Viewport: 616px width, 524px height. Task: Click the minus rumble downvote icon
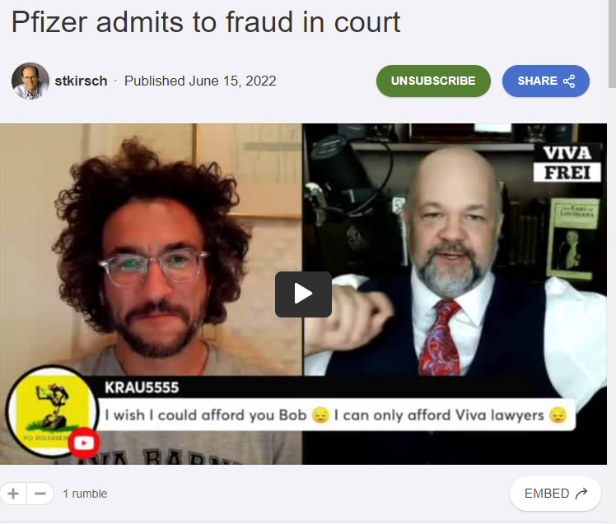pos(40,494)
